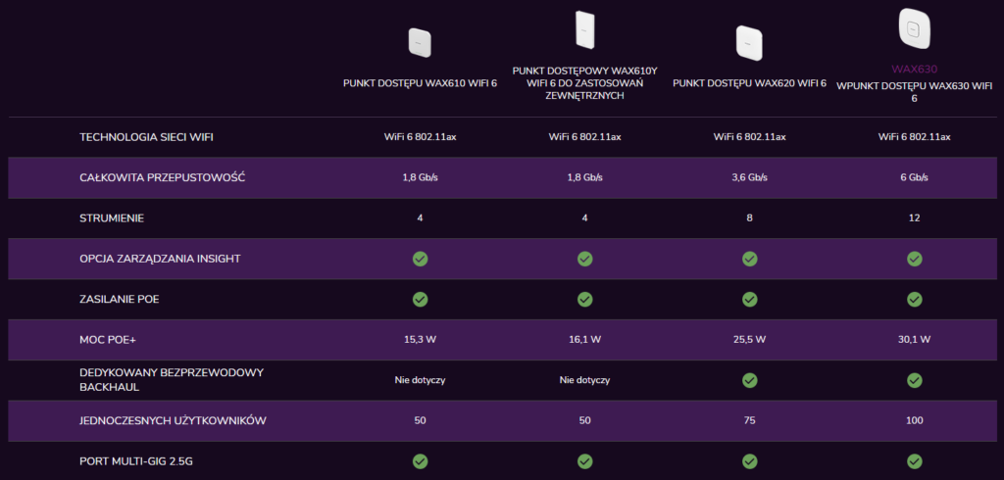Click WAX630 Insight management green checkmark
The width and height of the screenshot is (1004, 480).
[x=914, y=259]
